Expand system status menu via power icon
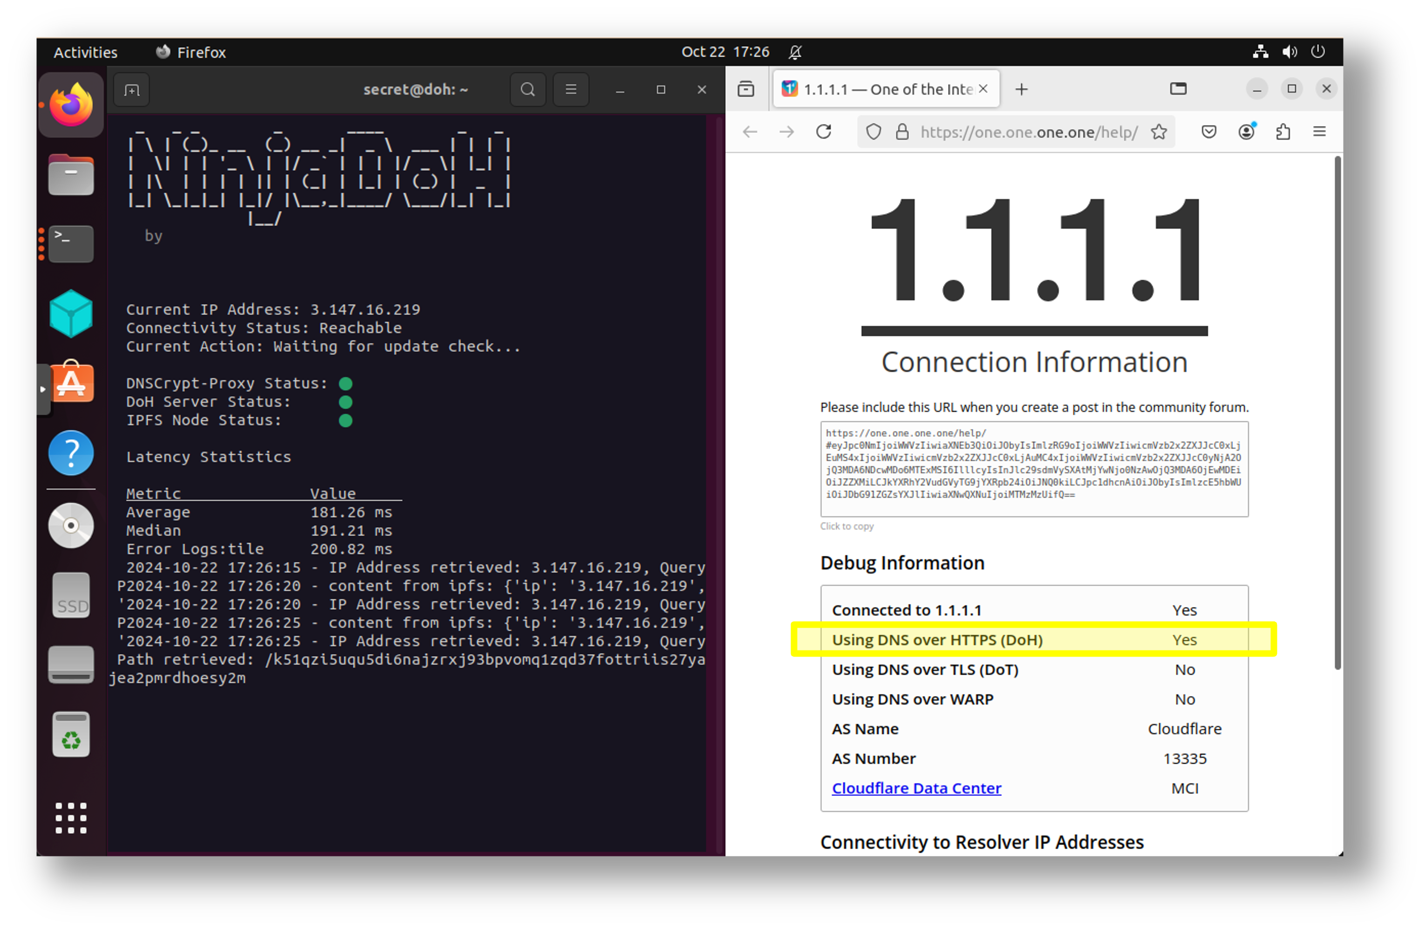 click(1317, 52)
